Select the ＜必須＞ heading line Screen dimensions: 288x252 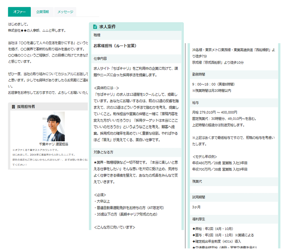pos(100,195)
